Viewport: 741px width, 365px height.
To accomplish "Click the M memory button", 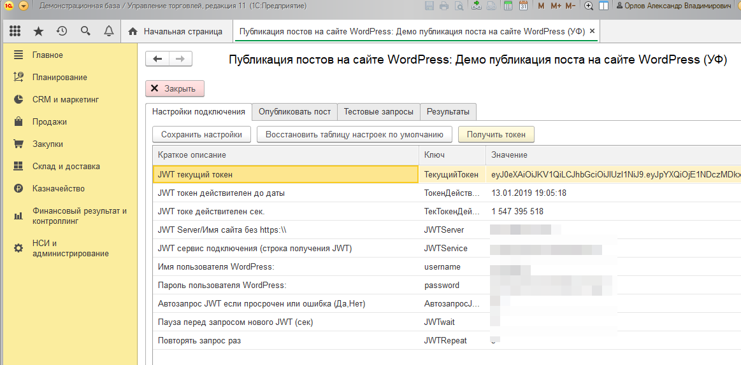I will pyautogui.click(x=542, y=6).
